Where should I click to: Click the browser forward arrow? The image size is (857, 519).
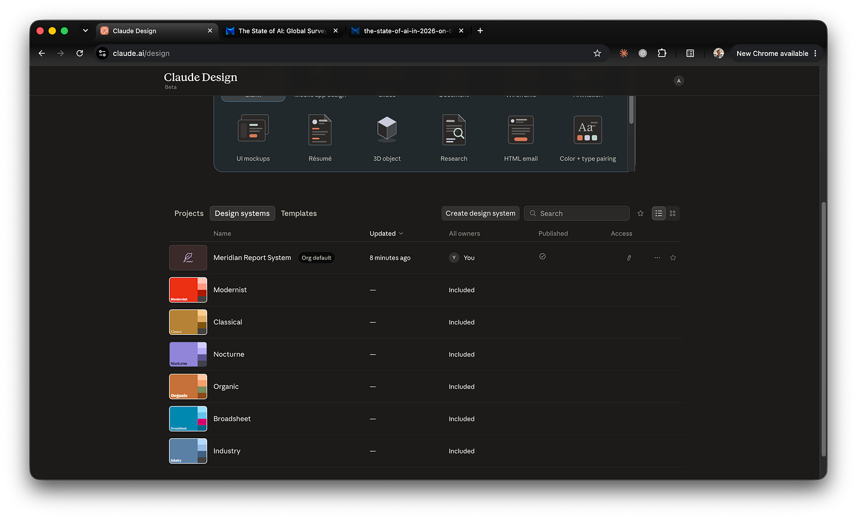tap(61, 53)
